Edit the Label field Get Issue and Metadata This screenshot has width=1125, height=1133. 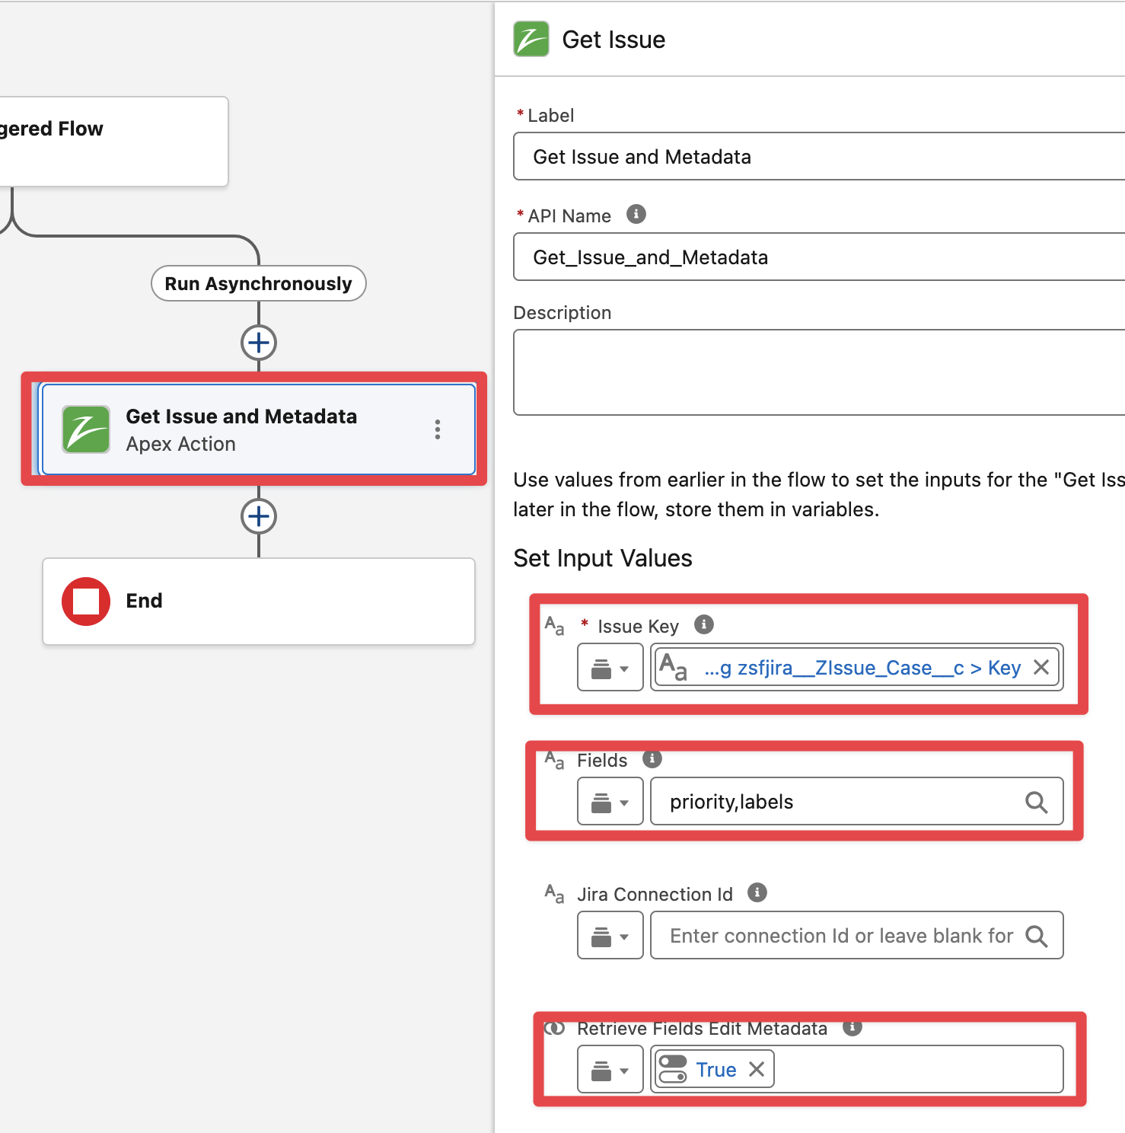[x=819, y=156]
